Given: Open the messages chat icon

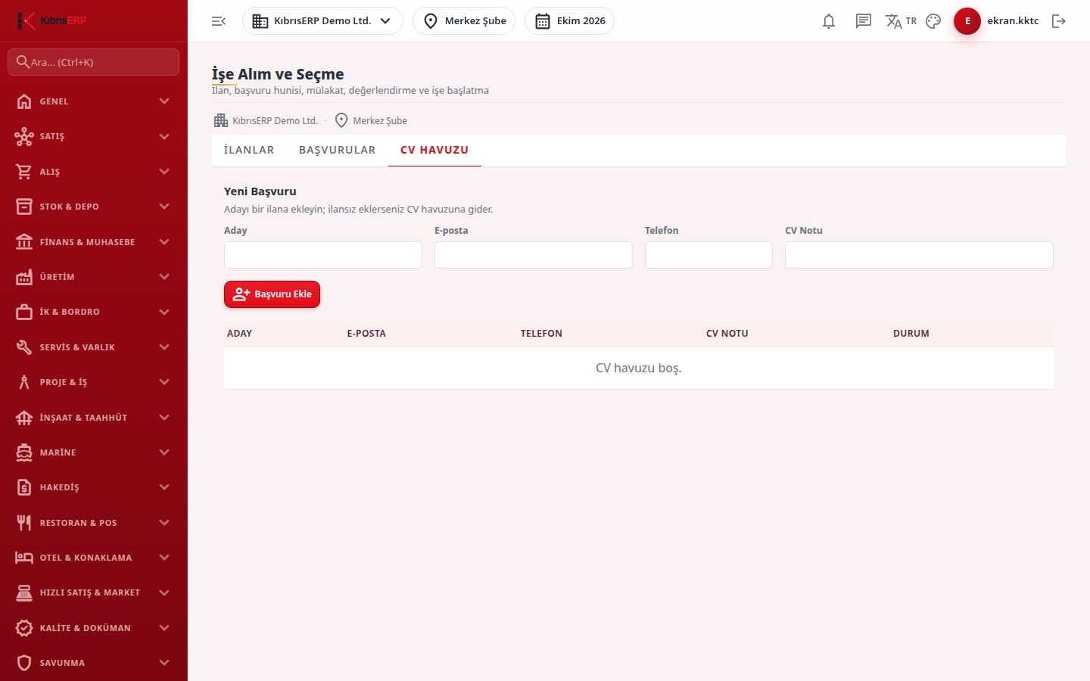Looking at the screenshot, I should pos(864,21).
